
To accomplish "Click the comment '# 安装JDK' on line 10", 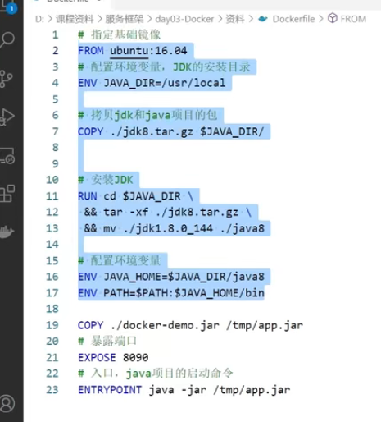I will point(106,180).
